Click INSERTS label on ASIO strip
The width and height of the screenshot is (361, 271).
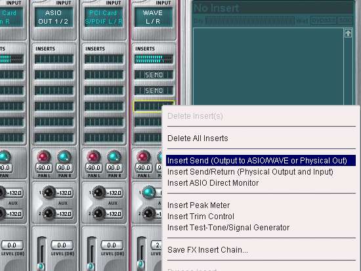(45, 49)
